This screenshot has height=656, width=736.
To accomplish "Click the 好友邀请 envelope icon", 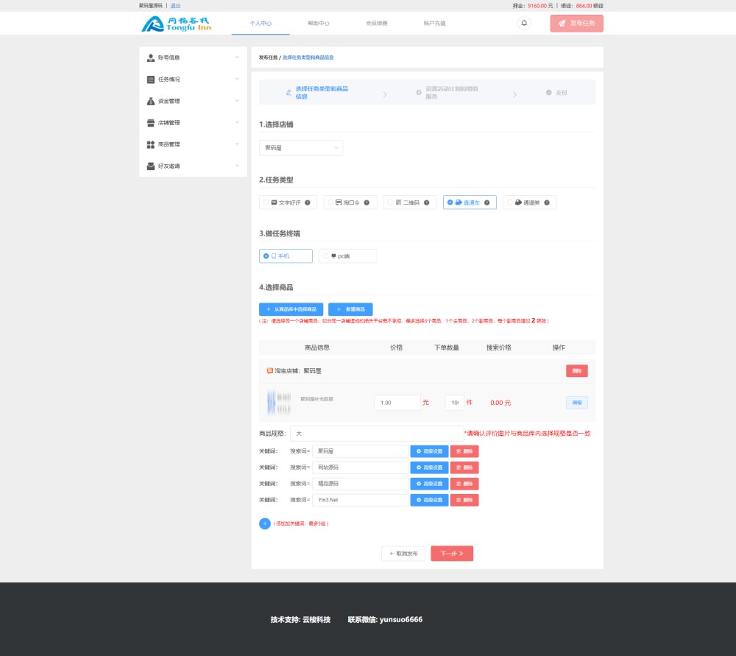I will tap(151, 166).
